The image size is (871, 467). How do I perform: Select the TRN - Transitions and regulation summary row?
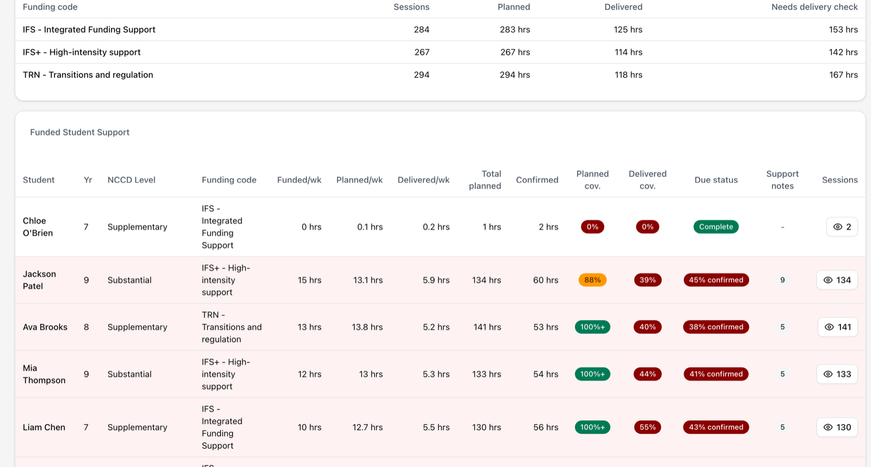coord(440,75)
